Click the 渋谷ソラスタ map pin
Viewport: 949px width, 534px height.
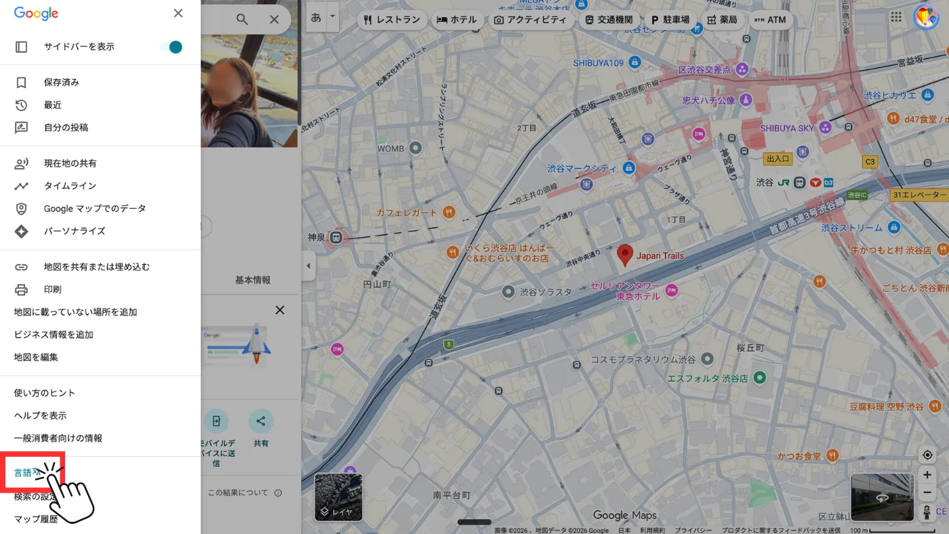[508, 291]
